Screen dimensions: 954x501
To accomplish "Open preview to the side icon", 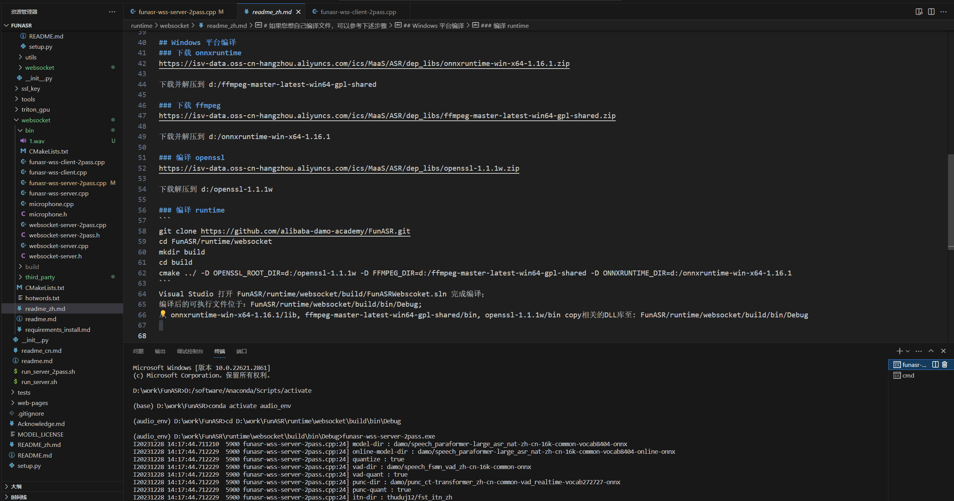I will point(919,12).
